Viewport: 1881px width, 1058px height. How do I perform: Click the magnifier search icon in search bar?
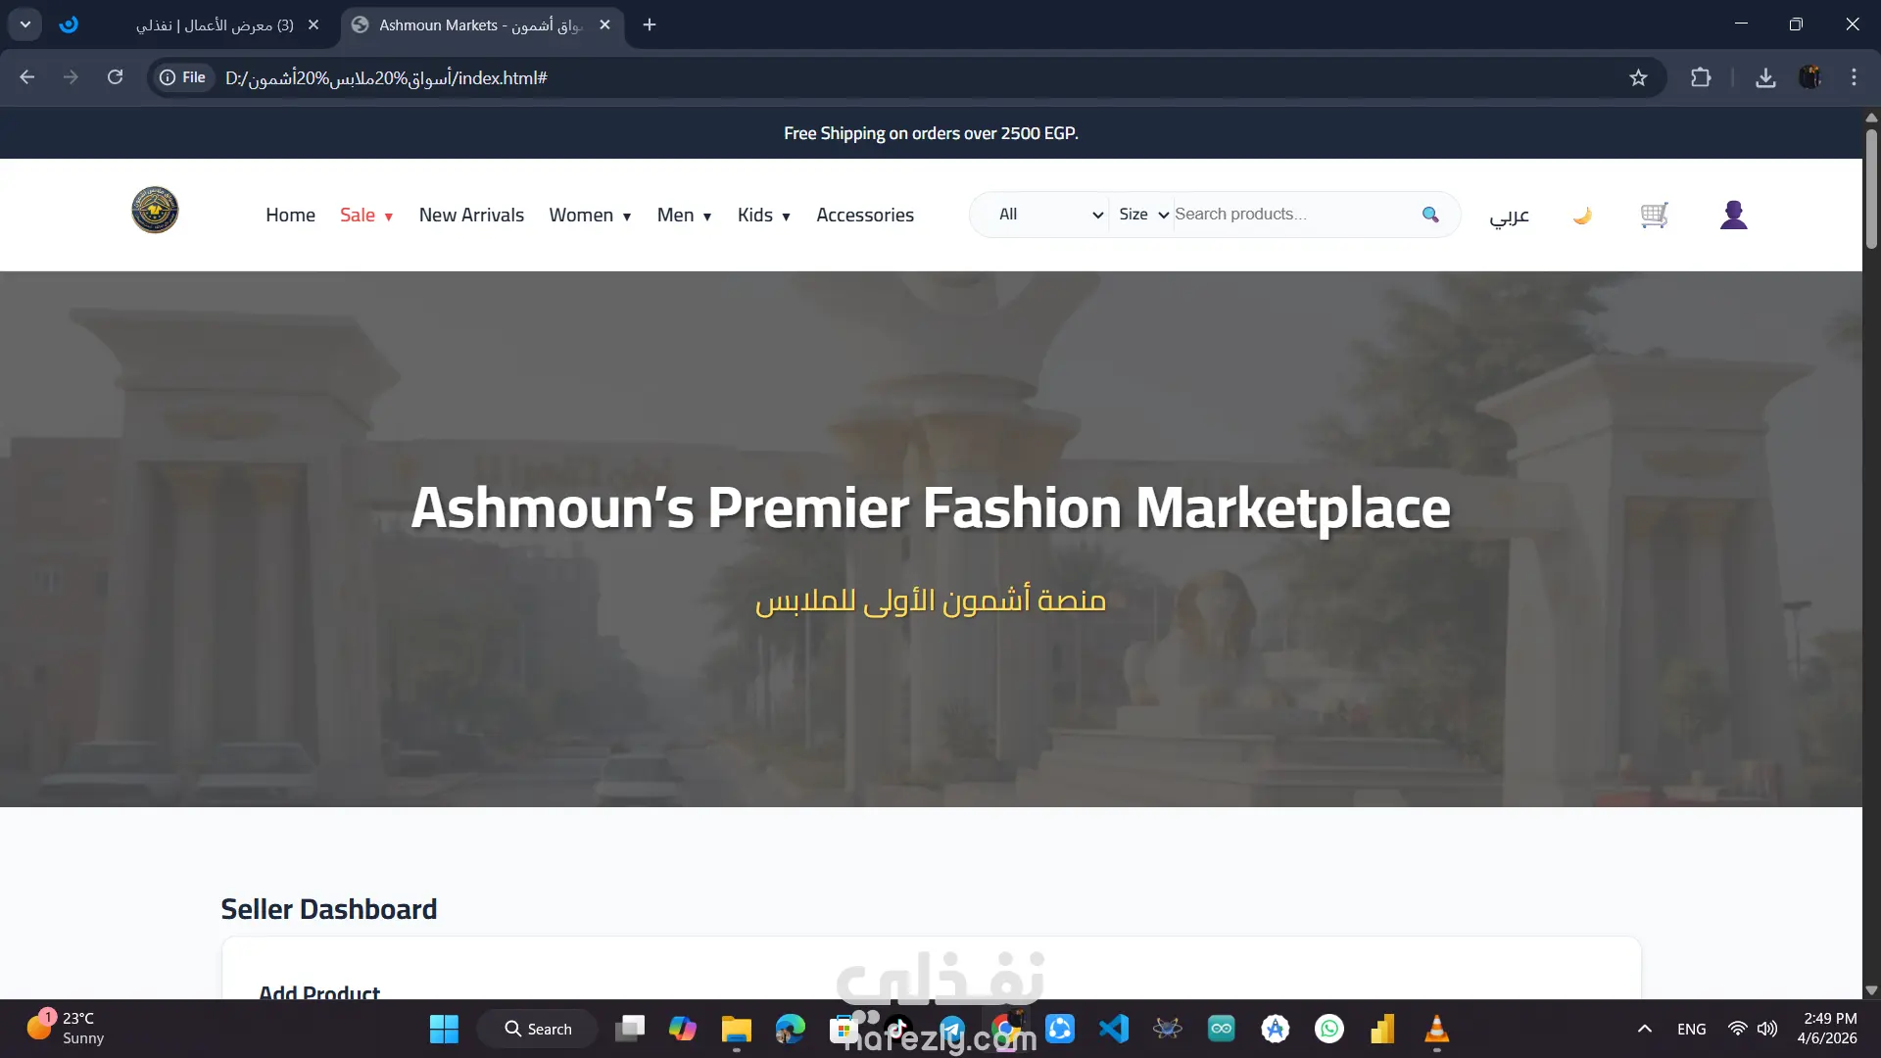click(x=1430, y=215)
